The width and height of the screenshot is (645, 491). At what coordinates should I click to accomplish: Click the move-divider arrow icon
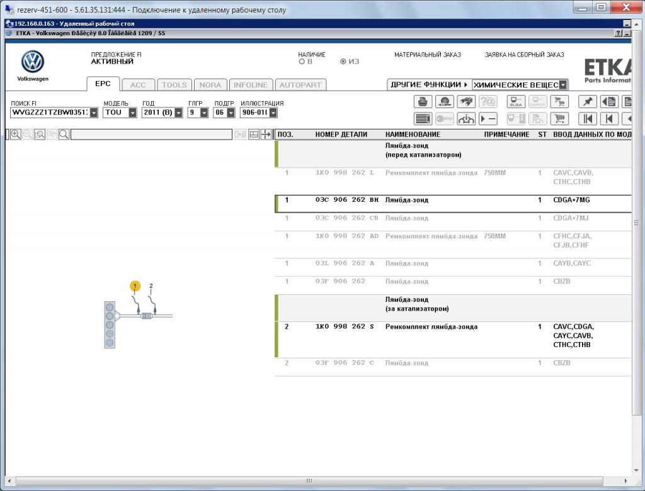tap(266, 135)
